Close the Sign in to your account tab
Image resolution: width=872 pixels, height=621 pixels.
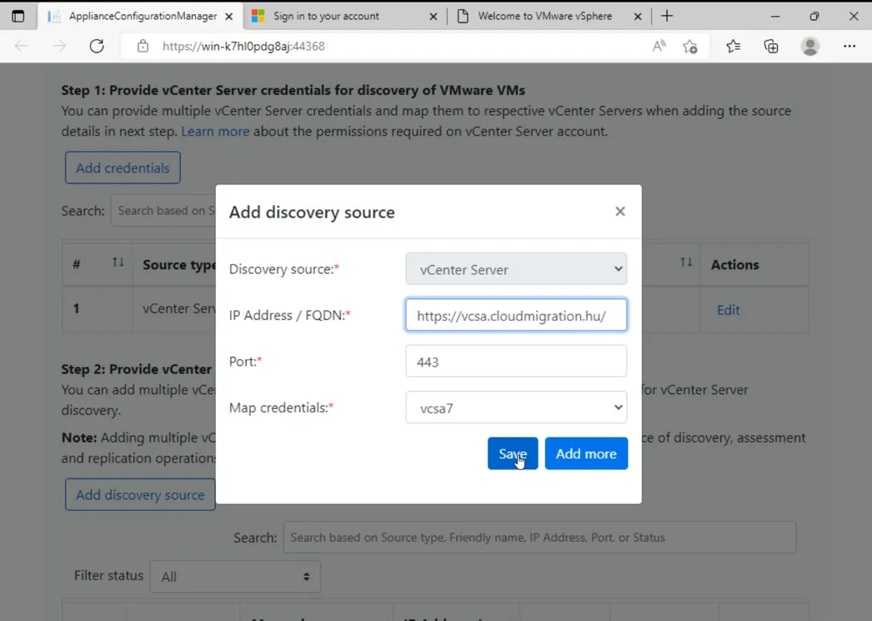coord(433,17)
